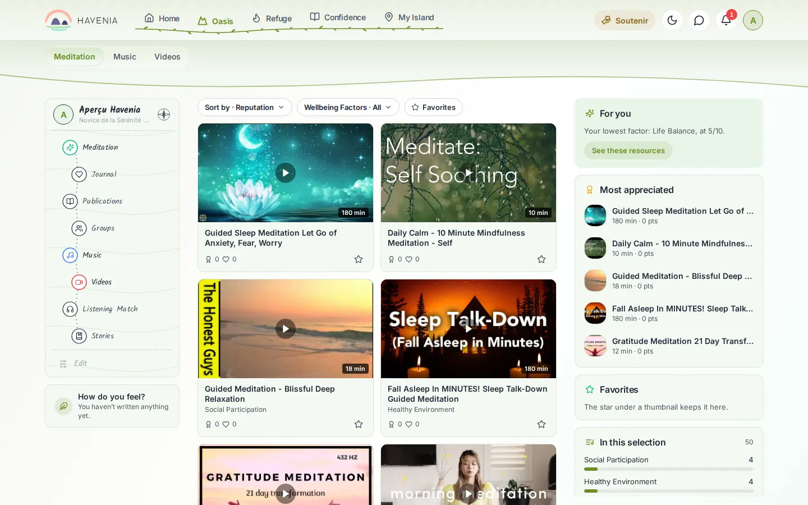808x505 pixels.
Task: Click the Favorites panel star icon
Action: (x=590, y=389)
